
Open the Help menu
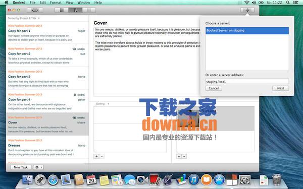(98, 3)
